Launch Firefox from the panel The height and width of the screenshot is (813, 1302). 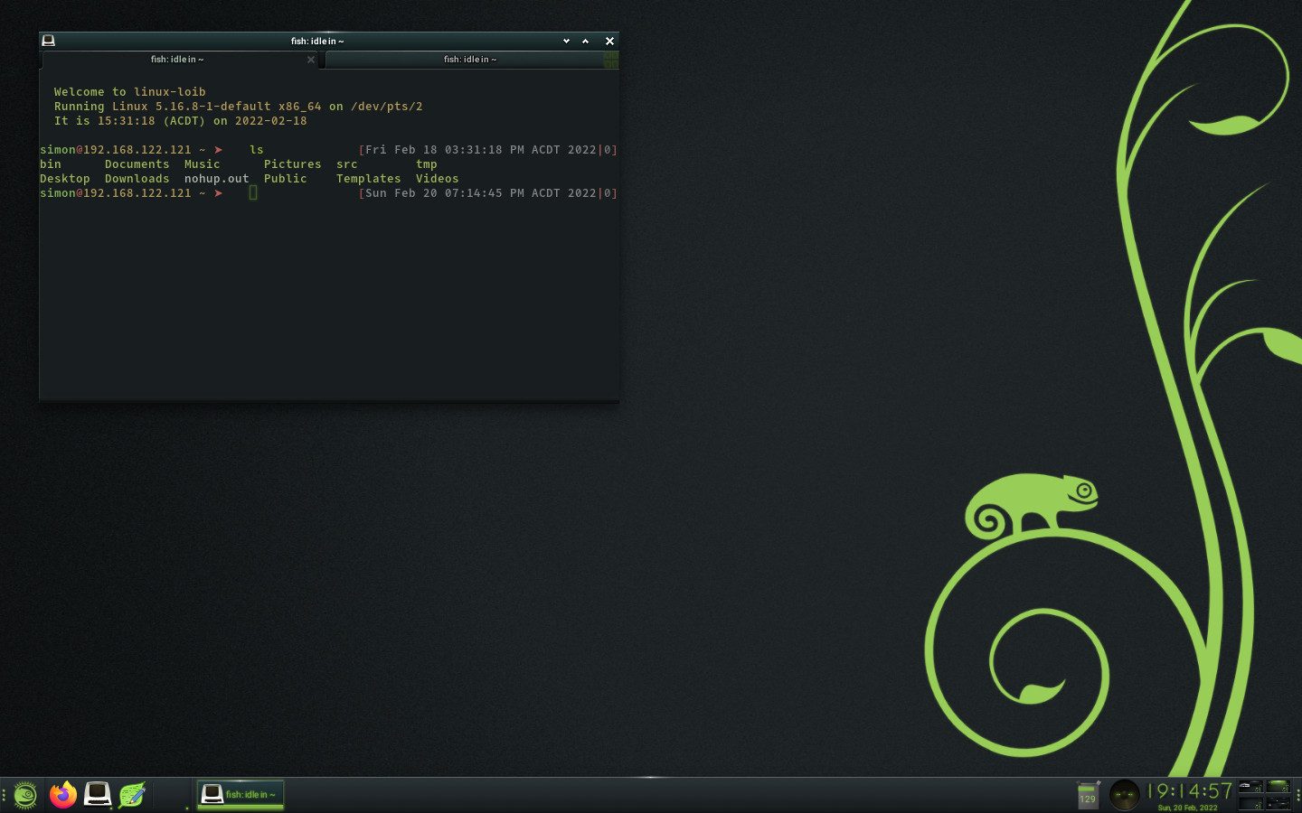(63, 795)
